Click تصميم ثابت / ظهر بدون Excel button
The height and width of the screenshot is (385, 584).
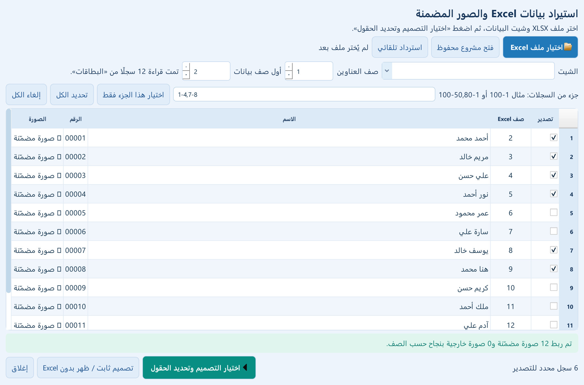click(88, 368)
